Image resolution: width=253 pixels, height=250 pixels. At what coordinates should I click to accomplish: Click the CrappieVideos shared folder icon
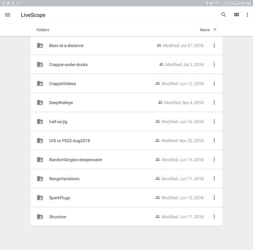[x=40, y=84]
